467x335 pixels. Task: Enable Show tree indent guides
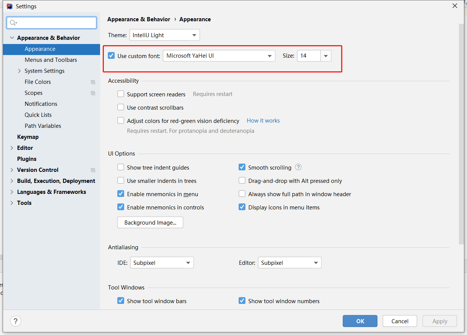[x=121, y=167]
